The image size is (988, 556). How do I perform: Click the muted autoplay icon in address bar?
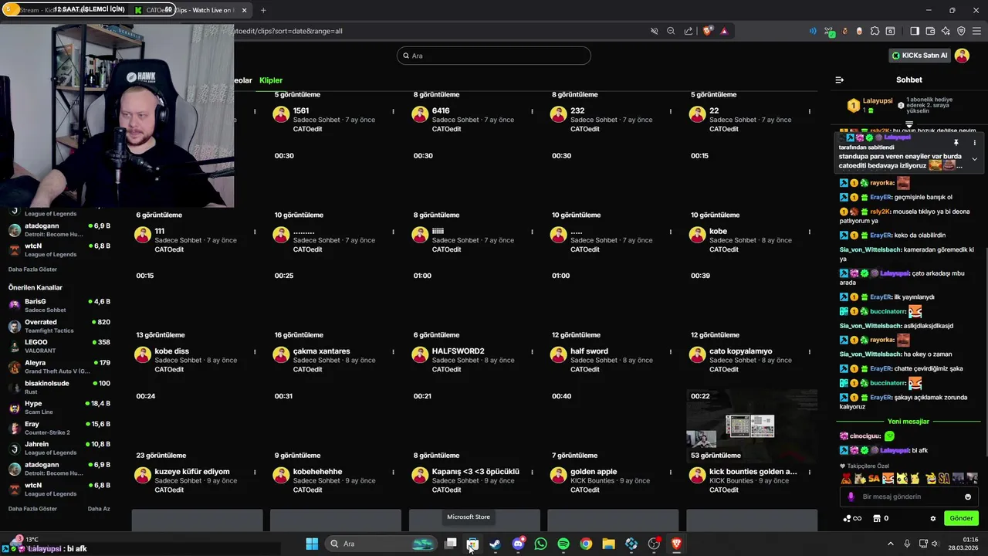pos(654,31)
